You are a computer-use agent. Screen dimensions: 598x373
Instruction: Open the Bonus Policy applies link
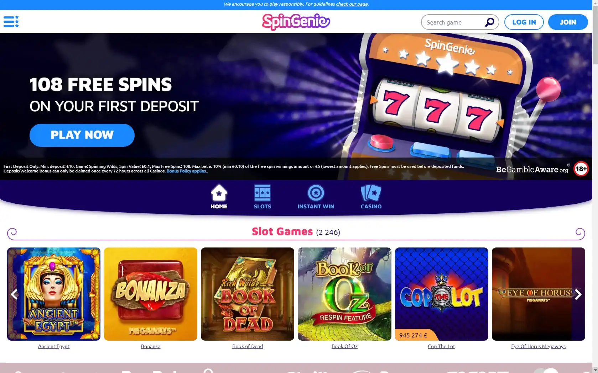(x=187, y=171)
